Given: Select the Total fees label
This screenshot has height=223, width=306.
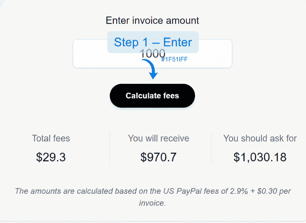Looking at the screenshot, I should coord(51,138).
